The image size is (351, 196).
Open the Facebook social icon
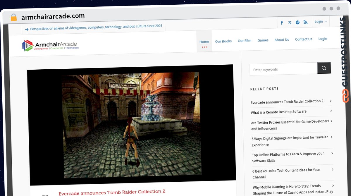point(282,23)
